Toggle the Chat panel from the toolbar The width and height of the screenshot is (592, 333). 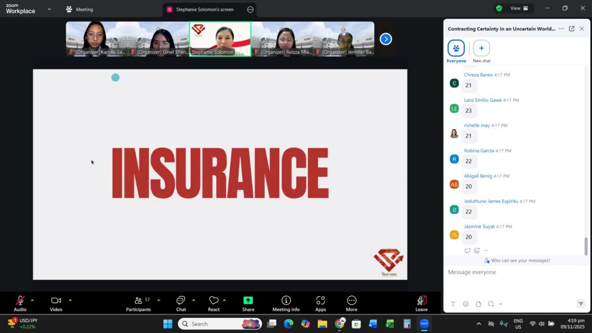click(x=181, y=301)
